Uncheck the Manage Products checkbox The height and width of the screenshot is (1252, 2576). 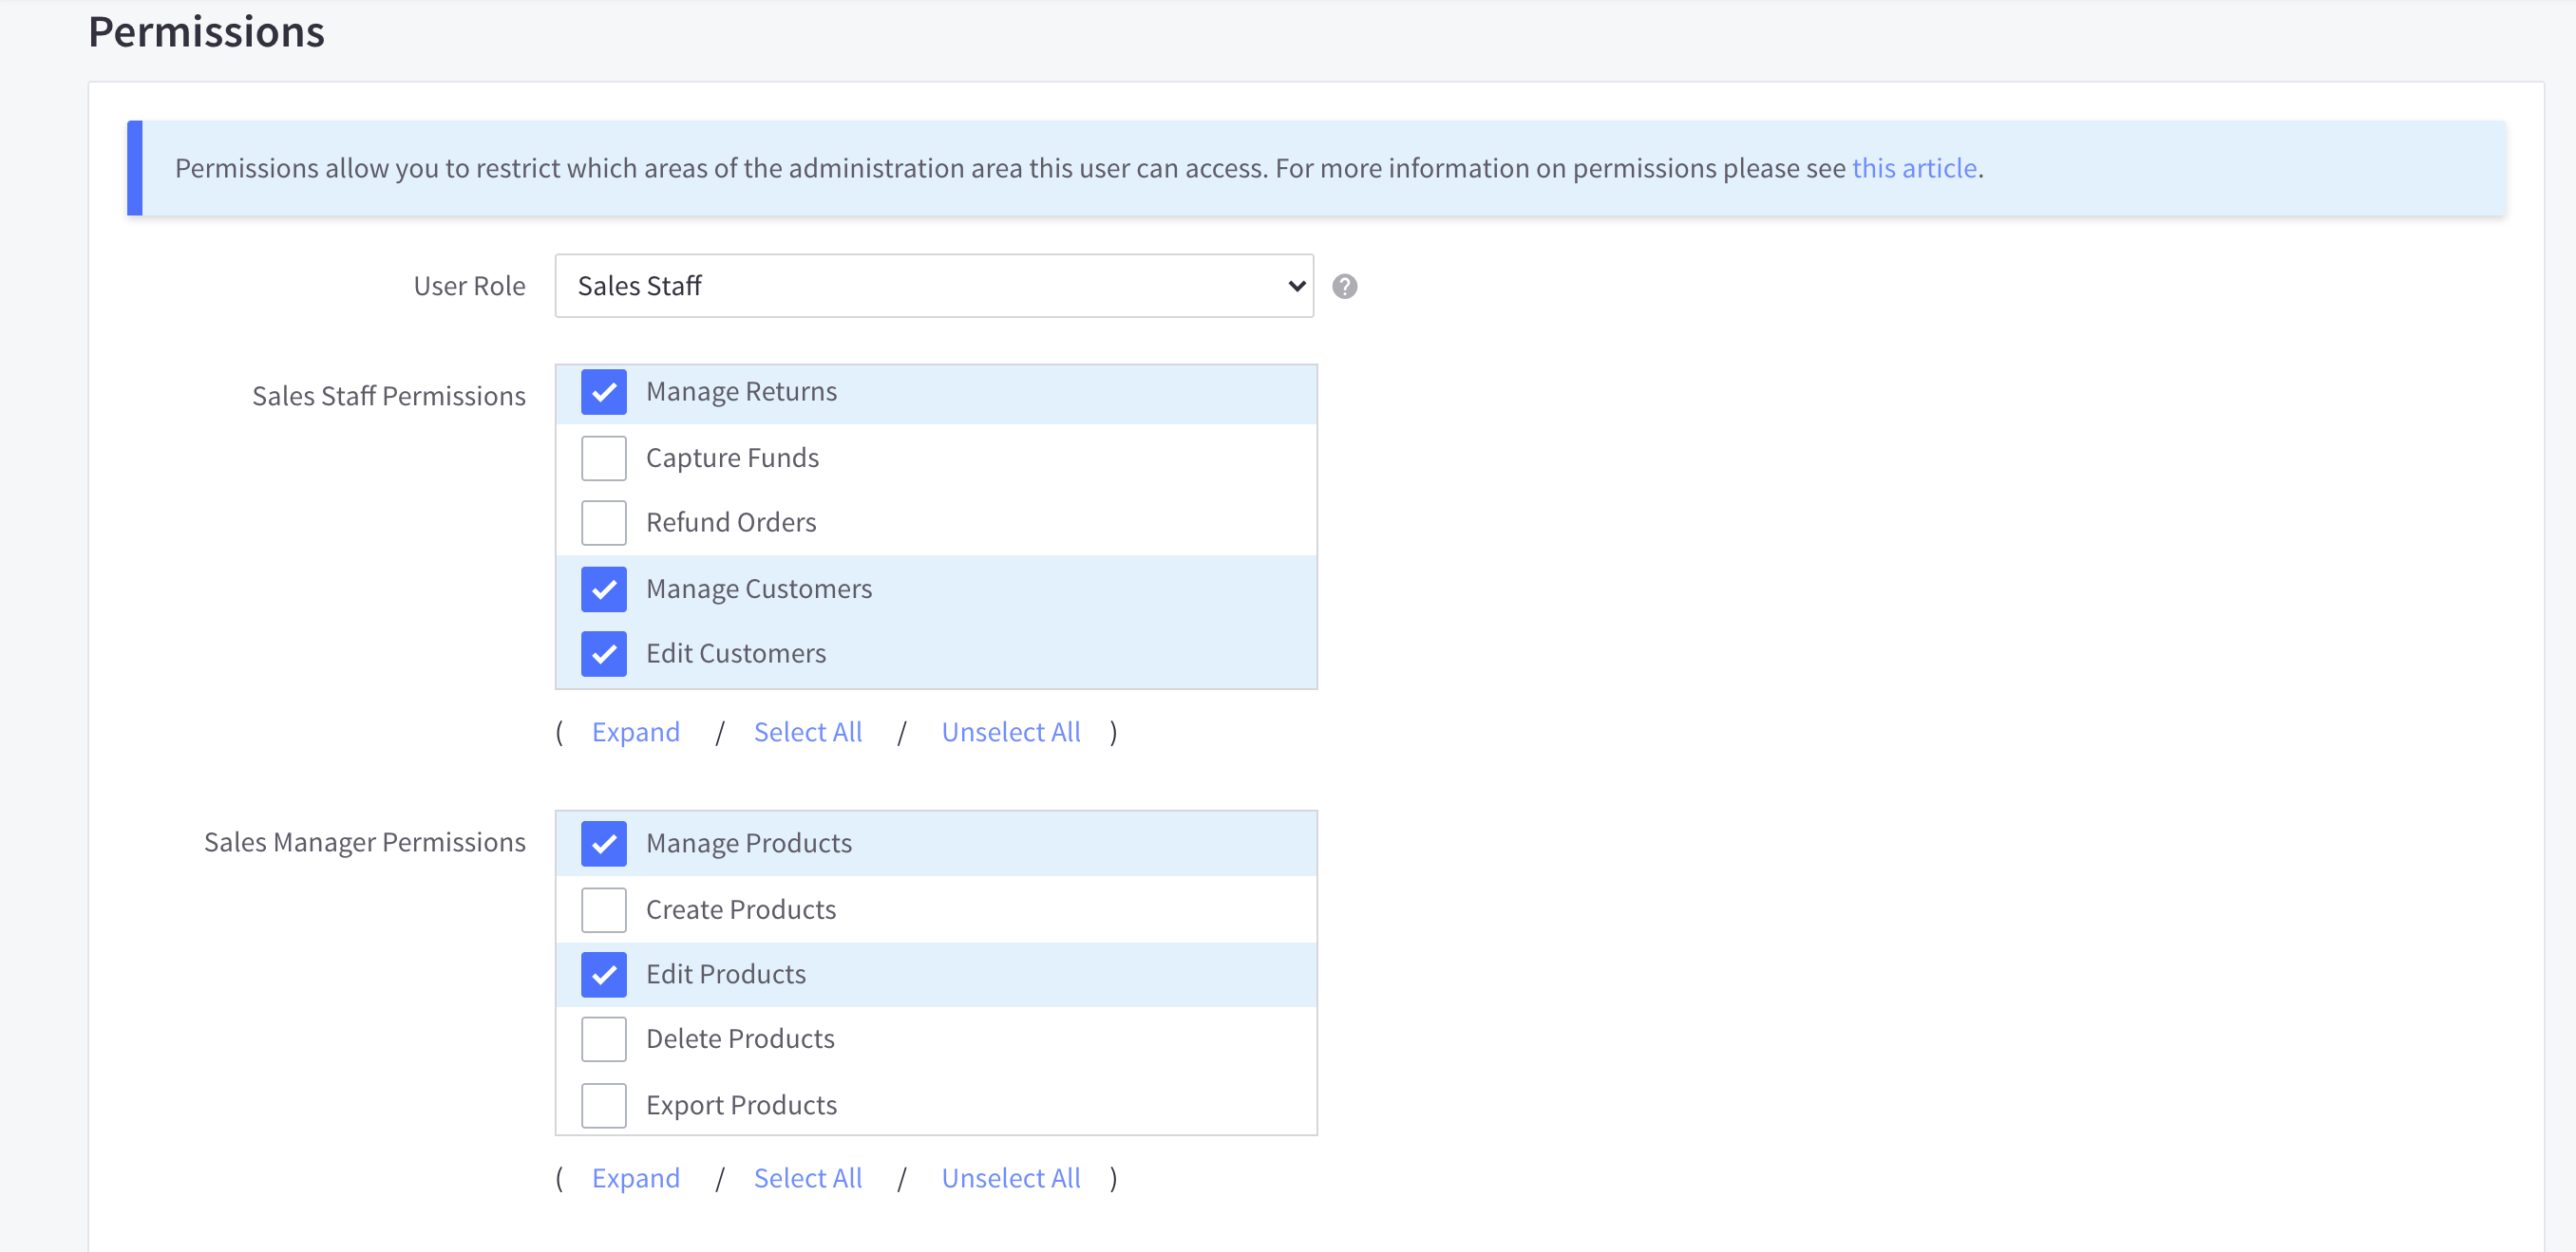(603, 843)
